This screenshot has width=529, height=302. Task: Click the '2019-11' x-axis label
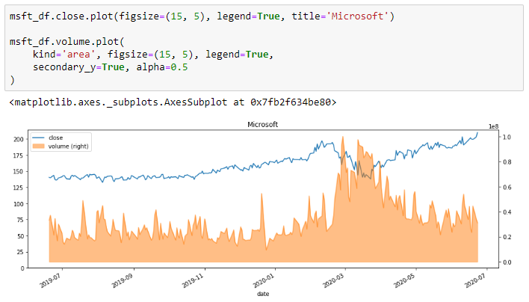coord(192,281)
